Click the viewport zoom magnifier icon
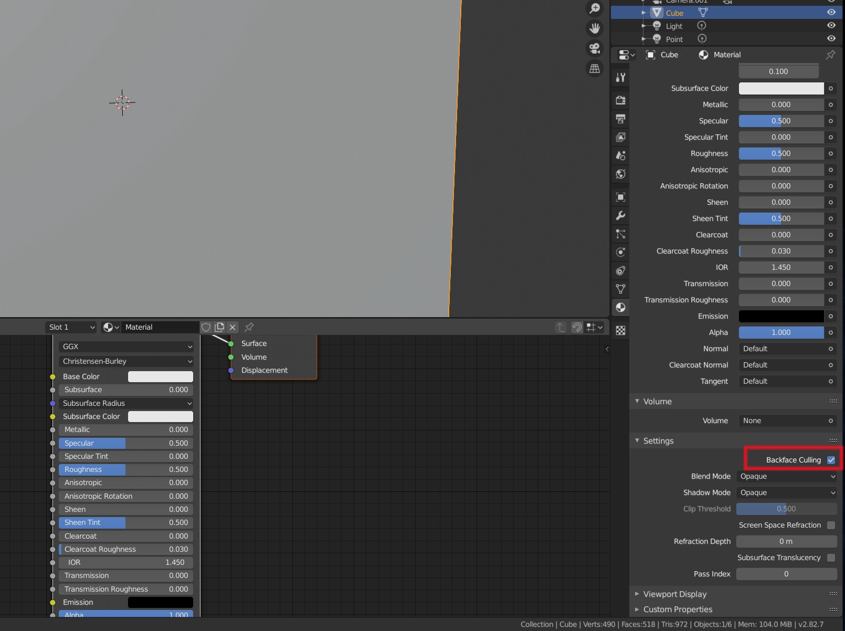This screenshot has height=631, width=845. [595, 8]
